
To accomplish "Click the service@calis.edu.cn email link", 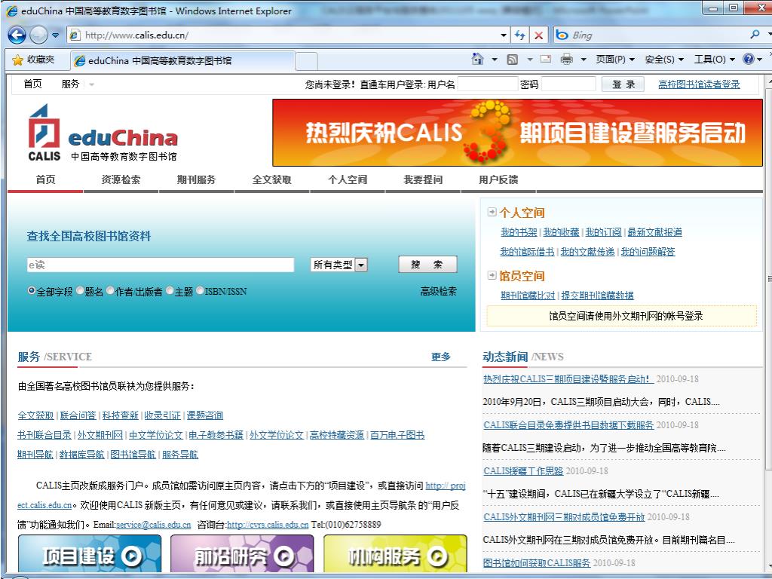I will pyautogui.click(x=153, y=525).
